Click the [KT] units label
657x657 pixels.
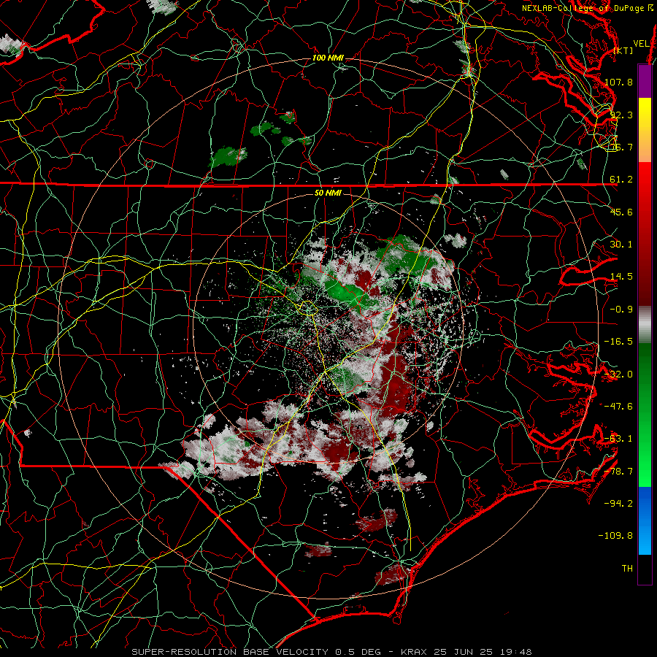[x=623, y=50]
